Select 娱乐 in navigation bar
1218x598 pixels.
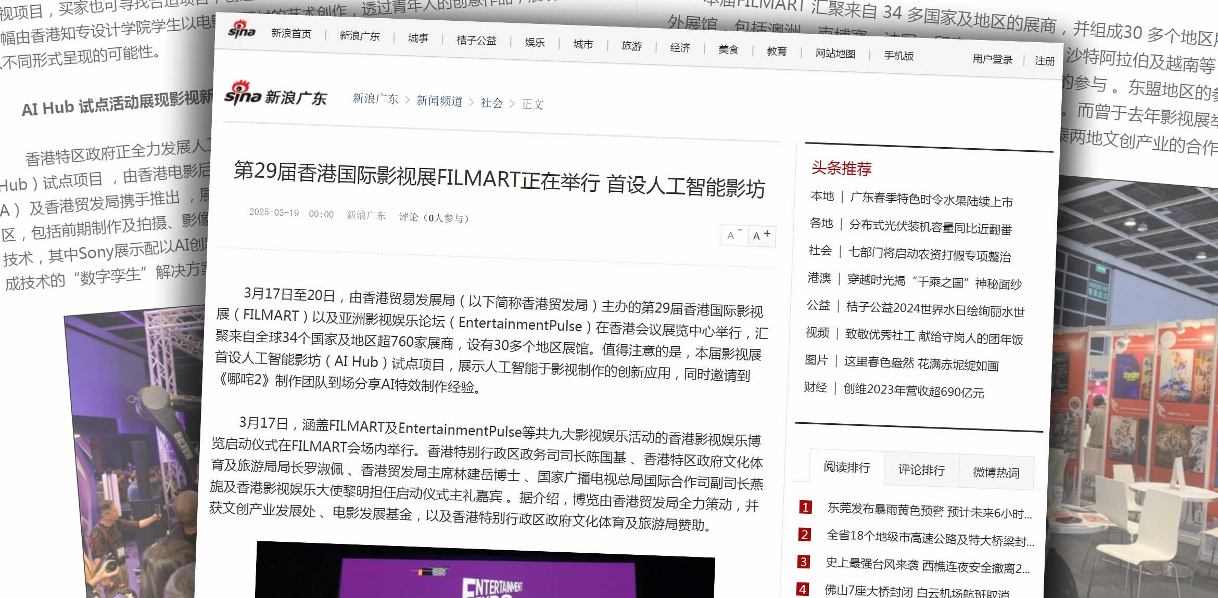coord(535,42)
